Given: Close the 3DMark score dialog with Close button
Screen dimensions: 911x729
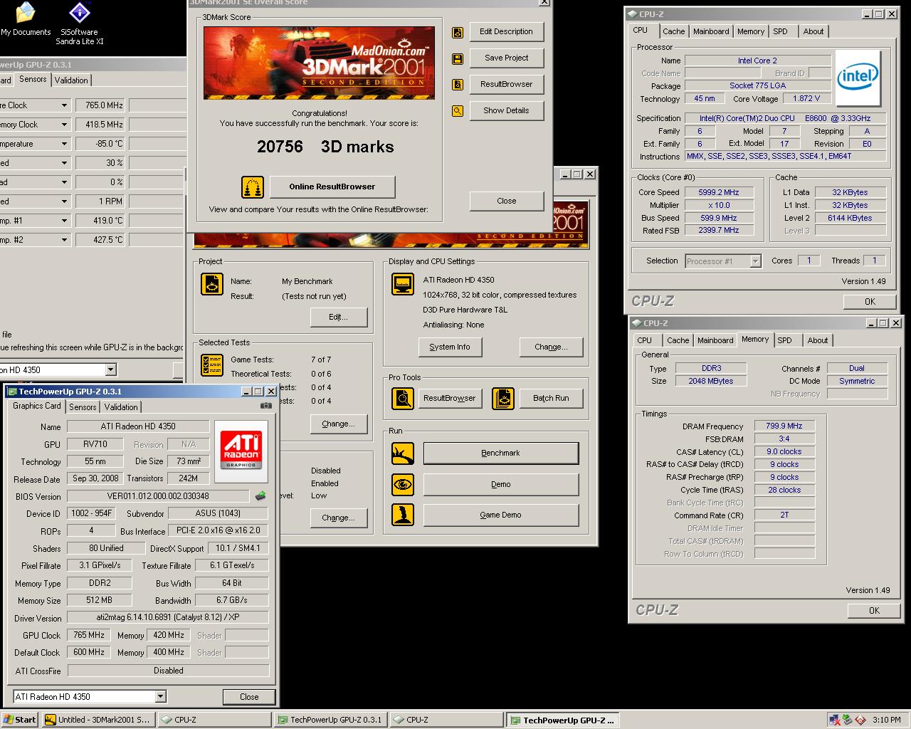Looking at the screenshot, I should pyautogui.click(x=507, y=201).
